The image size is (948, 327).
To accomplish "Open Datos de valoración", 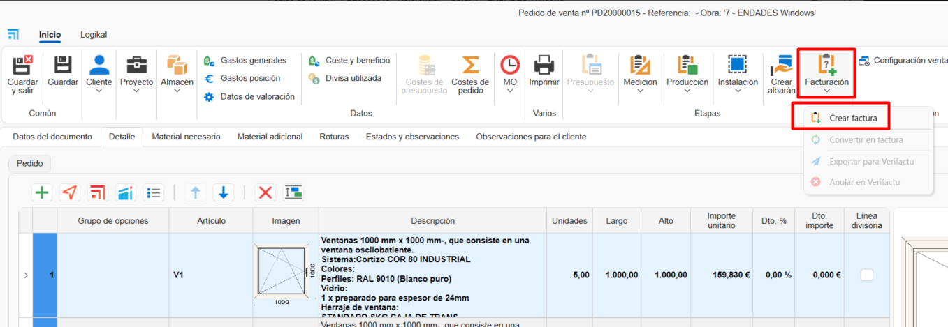I will pyautogui.click(x=249, y=96).
